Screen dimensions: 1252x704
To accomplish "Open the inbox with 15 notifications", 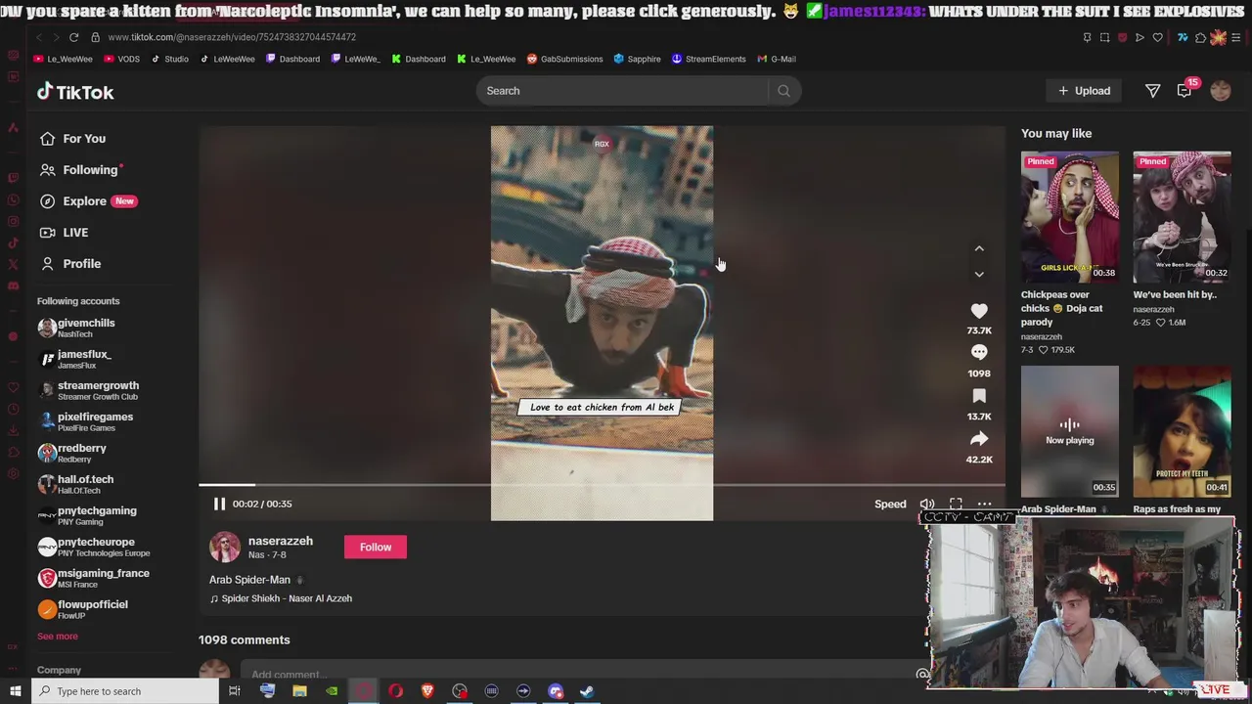I will coord(1185,90).
